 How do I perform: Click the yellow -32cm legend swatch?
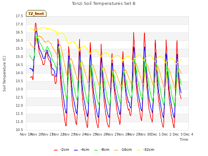point(139,150)
